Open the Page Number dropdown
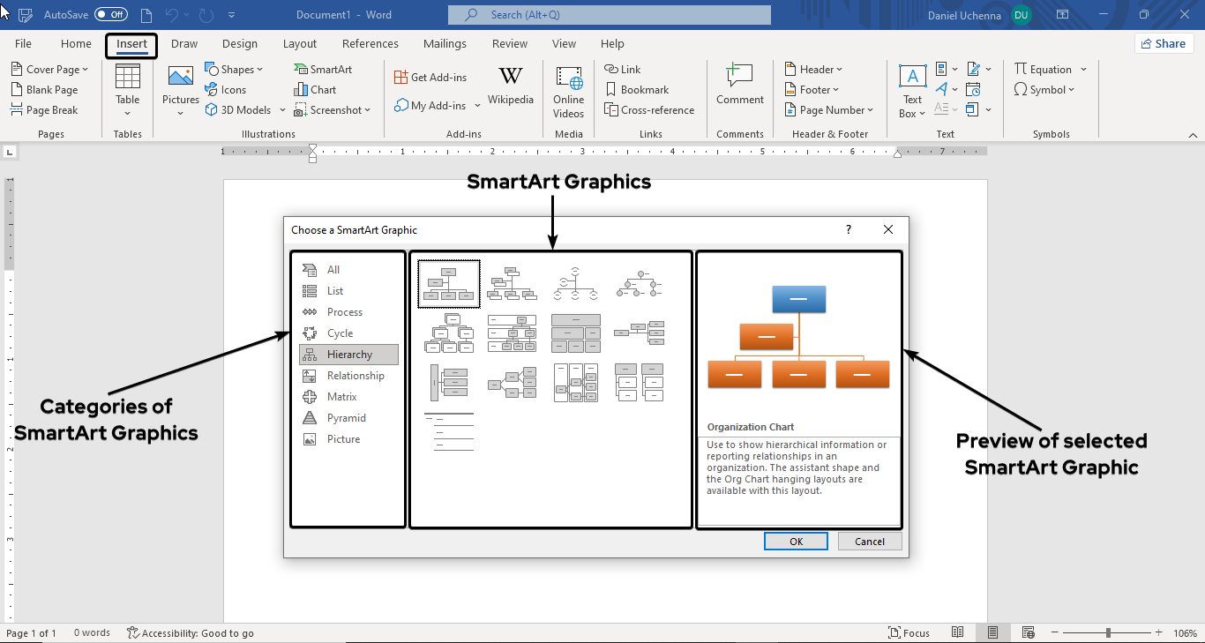1205x643 pixels. [829, 110]
